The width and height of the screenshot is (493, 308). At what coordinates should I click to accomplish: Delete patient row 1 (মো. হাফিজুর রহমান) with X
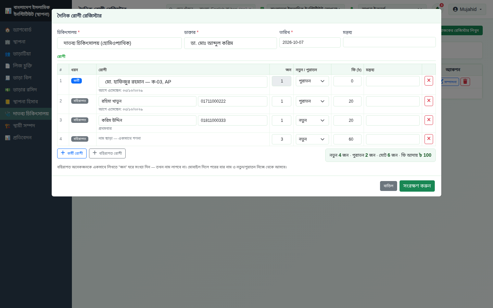(x=429, y=81)
